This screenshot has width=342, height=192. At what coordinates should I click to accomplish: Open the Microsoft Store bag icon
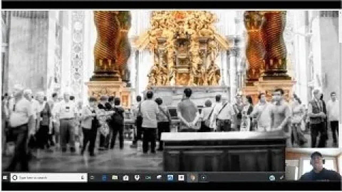(x=126, y=178)
